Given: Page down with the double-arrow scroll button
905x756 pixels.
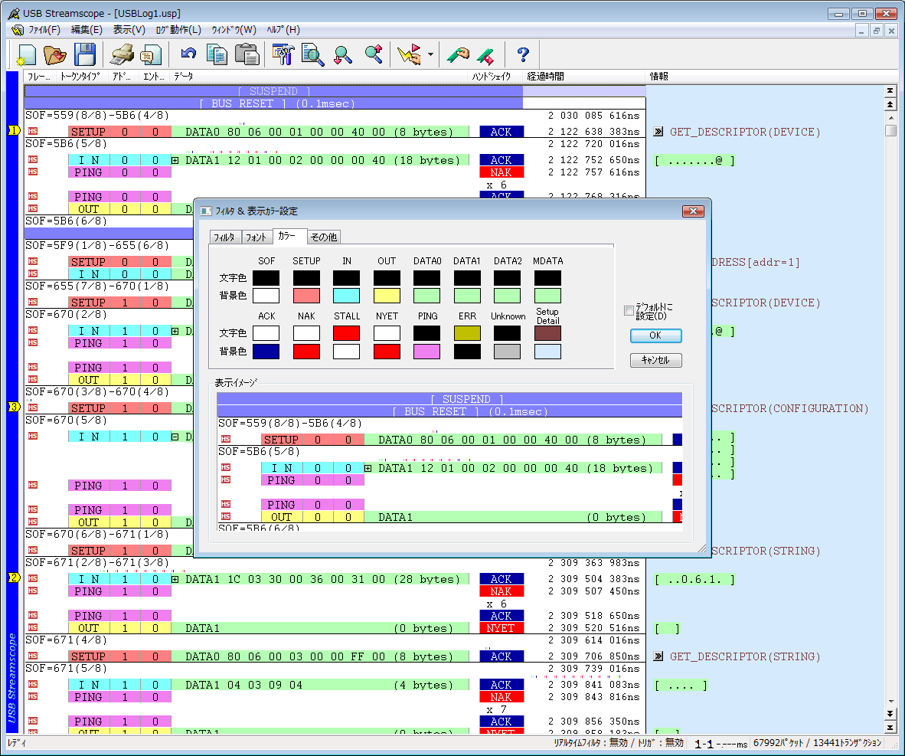Looking at the screenshot, I should pyautogui.click(x=890, y=715).
